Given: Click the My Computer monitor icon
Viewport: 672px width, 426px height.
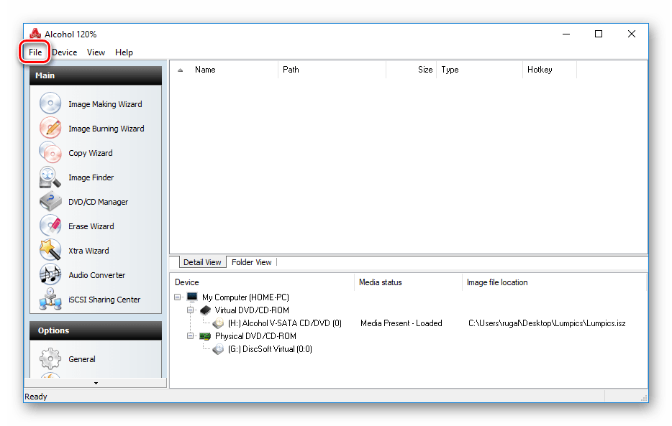Looking at the screenshot, I should tap(192, 297).
